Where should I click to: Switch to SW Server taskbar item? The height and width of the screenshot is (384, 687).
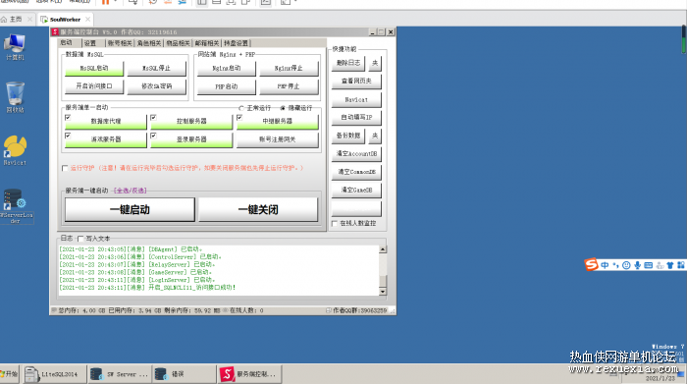click(x=119, y=374)
